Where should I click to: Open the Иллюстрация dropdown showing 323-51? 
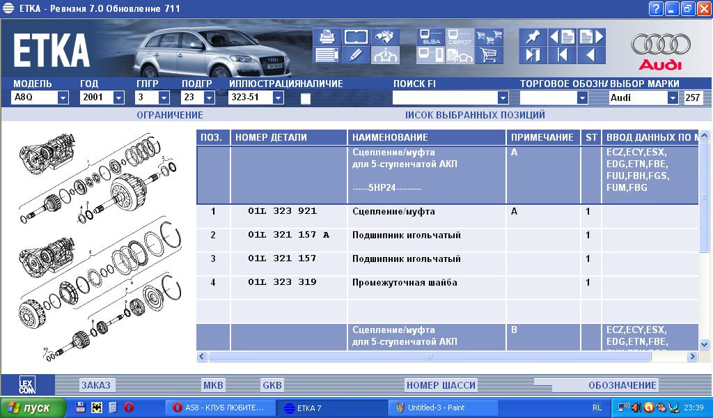click(278, 98)
